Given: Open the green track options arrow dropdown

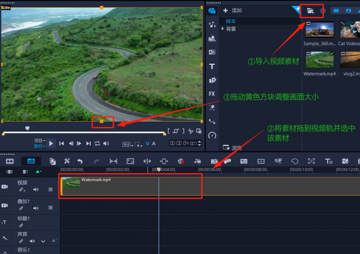Looking at the screenshot, I should coord(38,172).
